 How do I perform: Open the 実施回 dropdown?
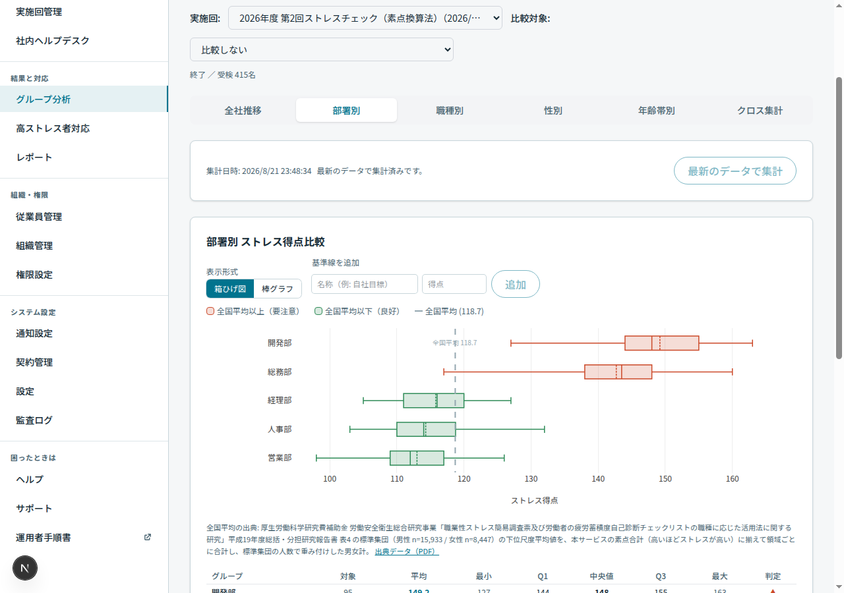click(x=365, y=18)
